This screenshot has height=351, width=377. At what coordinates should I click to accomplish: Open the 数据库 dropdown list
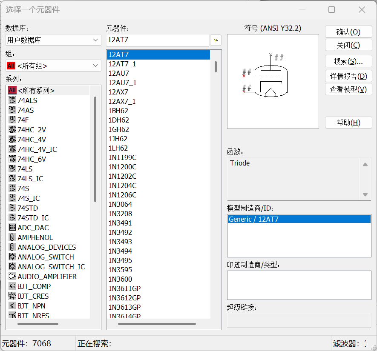point(53,40)
